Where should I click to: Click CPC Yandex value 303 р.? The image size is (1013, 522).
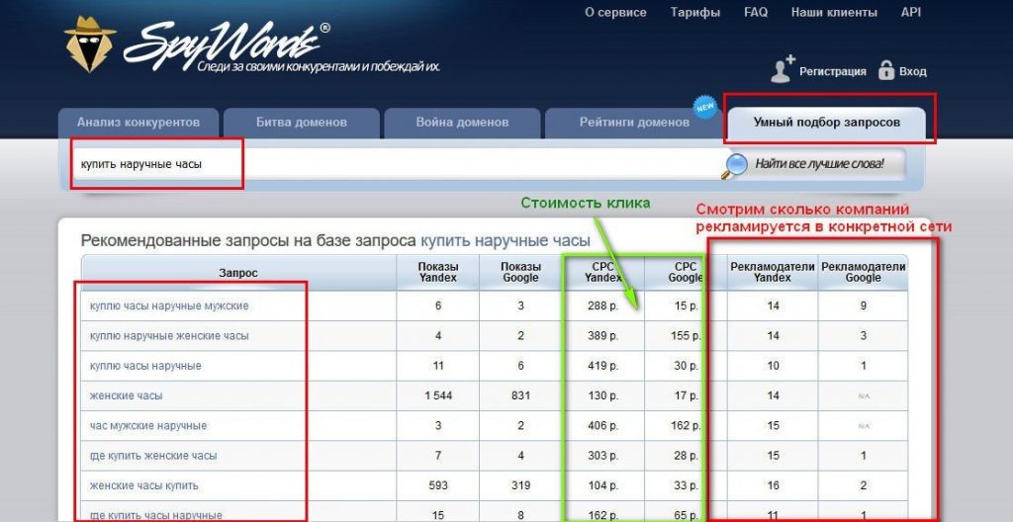[602, 456]
